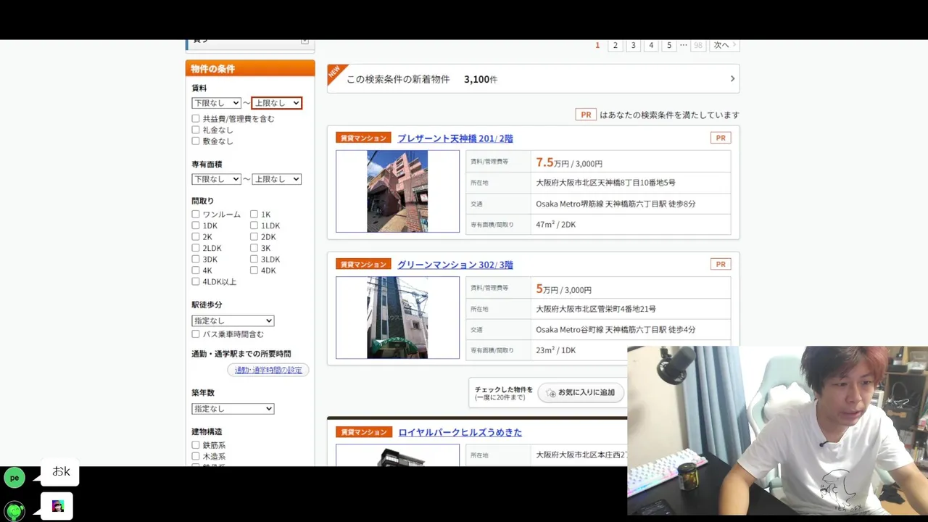Click PR badge on プレザーント天神橋 listing
The image size is (928, 522).
[x=721, y=138]
